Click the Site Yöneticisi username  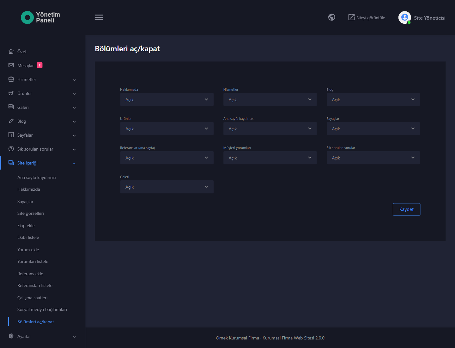tap(430, 18)
